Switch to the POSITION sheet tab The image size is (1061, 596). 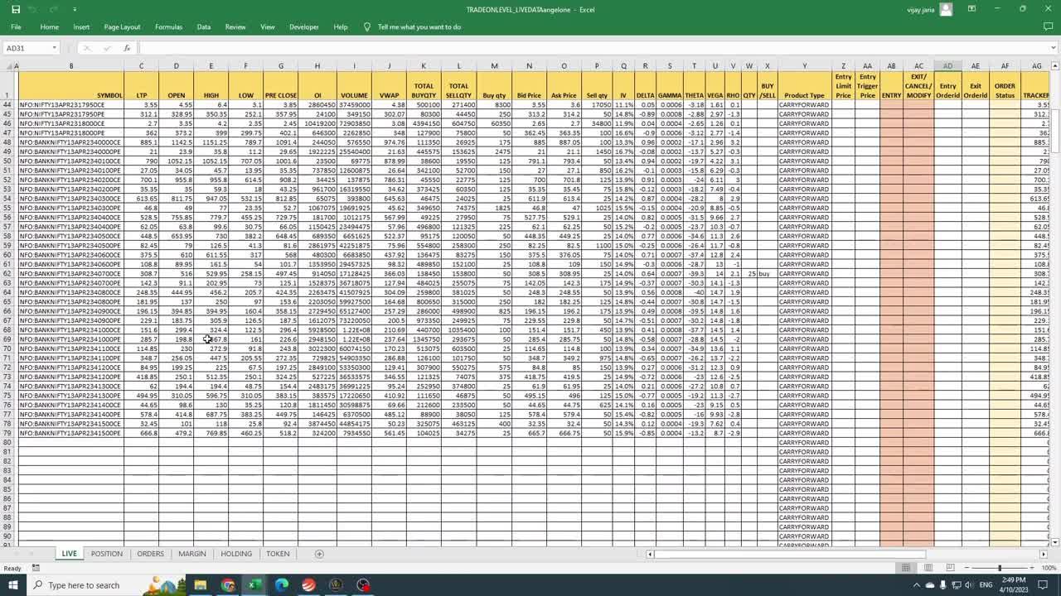coord(107,554)
